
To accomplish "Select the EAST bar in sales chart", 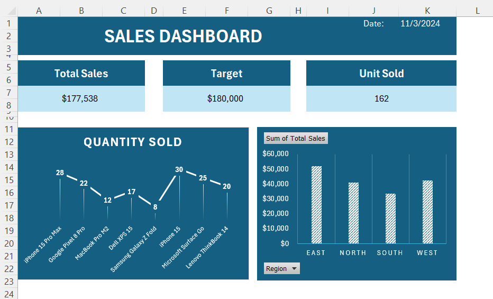I will [x=317, y=205].
